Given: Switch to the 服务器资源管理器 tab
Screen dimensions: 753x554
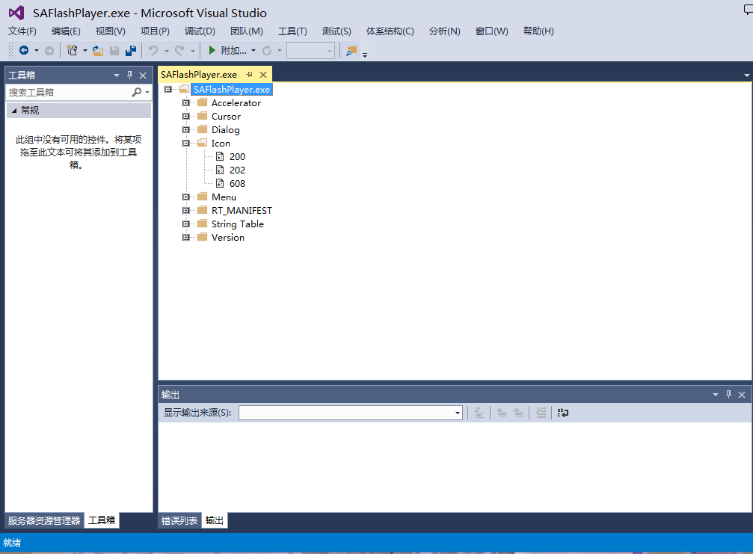Looking at the screenshot, I should coord(44,520).
